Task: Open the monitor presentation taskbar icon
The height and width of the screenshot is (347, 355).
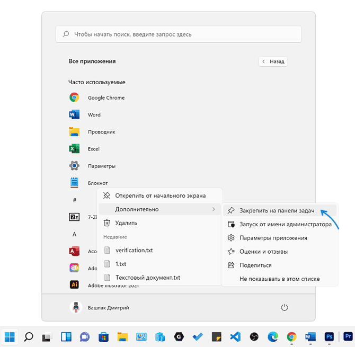Action: (x=141, y=337)
